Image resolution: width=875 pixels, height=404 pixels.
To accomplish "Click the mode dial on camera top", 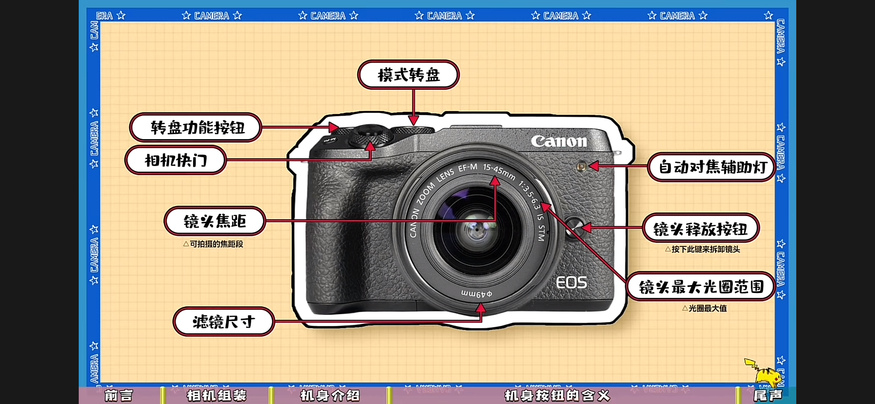I will coord(413,131).
